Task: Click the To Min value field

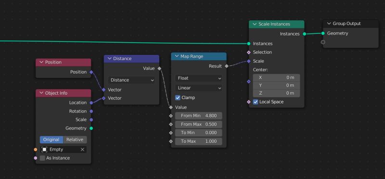Action: click(x=199, y=133)
